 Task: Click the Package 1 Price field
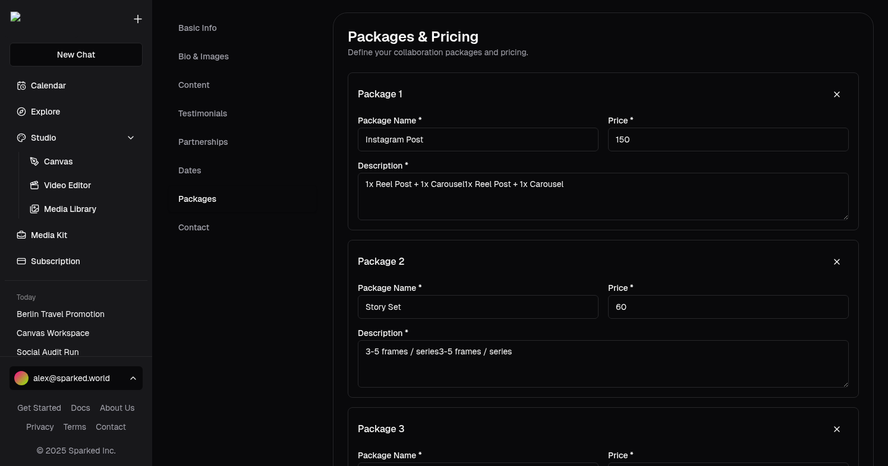(x=728, y=140)
